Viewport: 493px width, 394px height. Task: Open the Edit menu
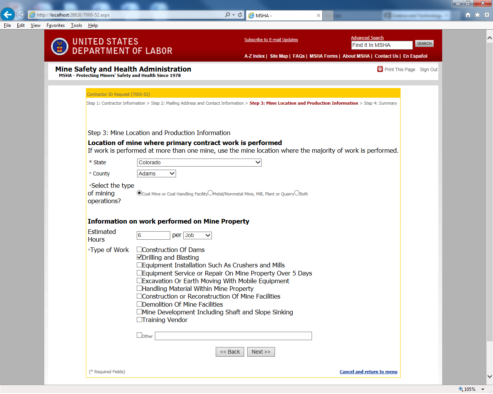21,25
